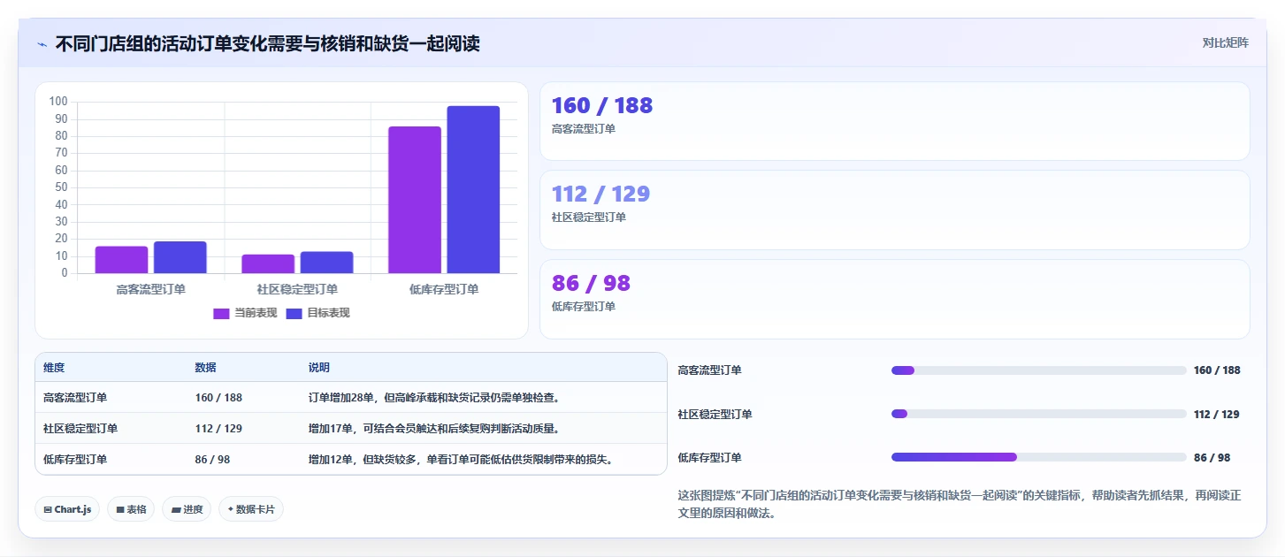Click the 高客流型订单 chart axis label
Image resolution: width=1285 pixels, height=557 pixels.
click(151, 289)
